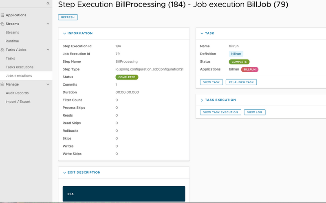
Task: Expand the Task Execution panel
Action: 202,100
